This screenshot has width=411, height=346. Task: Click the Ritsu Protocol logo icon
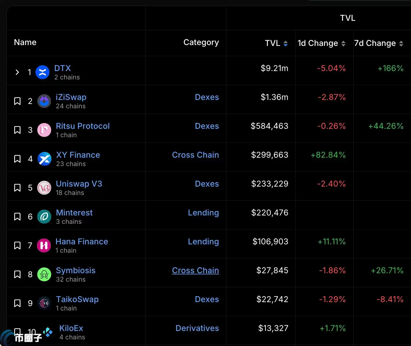pyautogui.click(x=44, y=130)
